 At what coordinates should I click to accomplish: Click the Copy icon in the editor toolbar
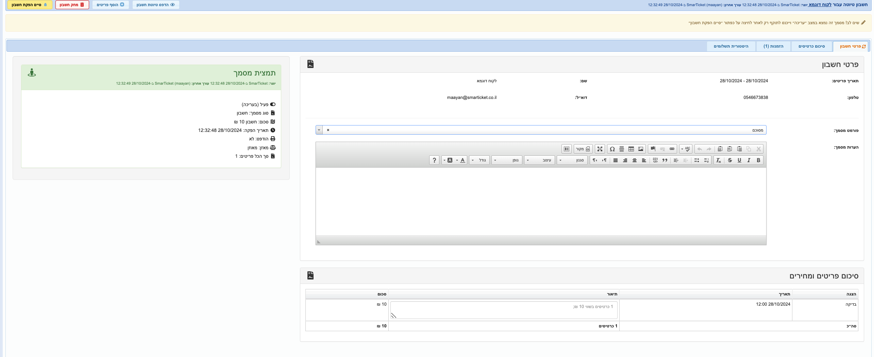(749, 149)
